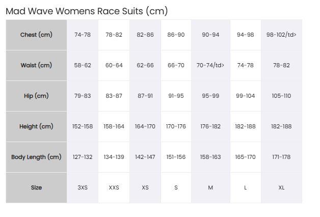The height and width of the screenshot is (217, 320).
Task: Click the Height (cm) row header
Action: click(x=36, y=127)
